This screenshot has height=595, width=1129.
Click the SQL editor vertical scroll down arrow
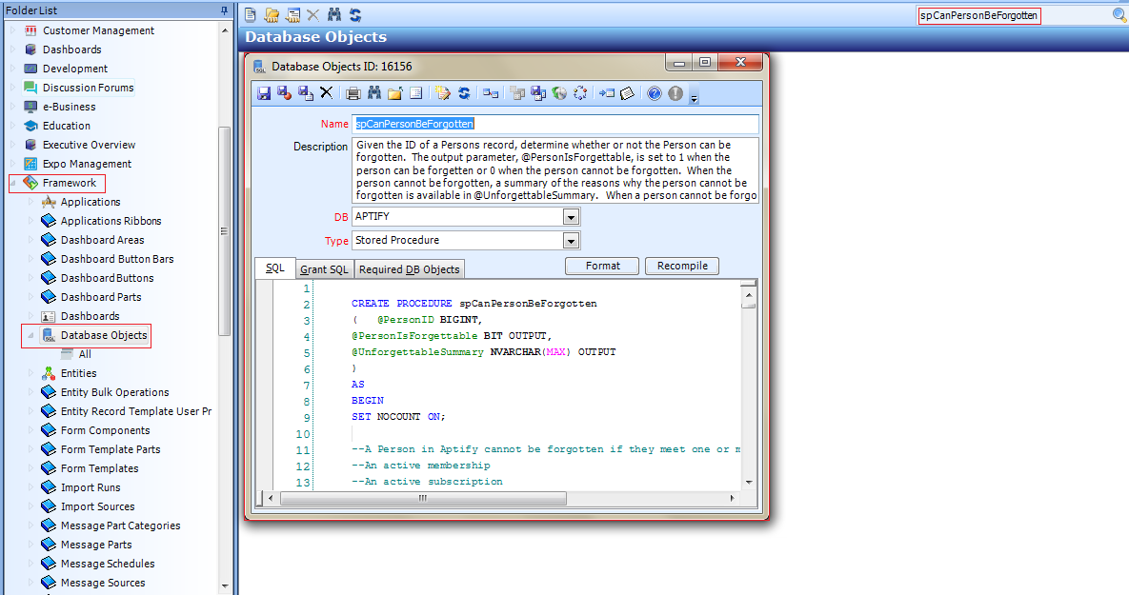click(x=749, y=482)
